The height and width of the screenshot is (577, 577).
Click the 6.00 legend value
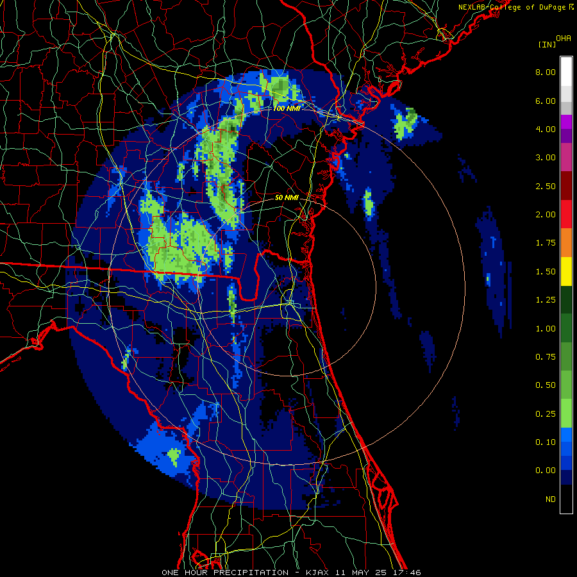[x=546, y=101]
